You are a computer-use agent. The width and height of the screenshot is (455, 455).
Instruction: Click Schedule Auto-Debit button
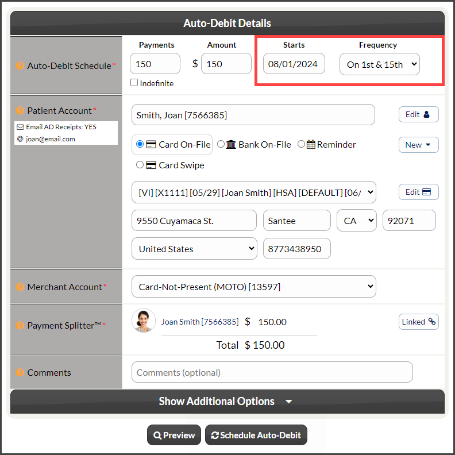pos(256,435)
